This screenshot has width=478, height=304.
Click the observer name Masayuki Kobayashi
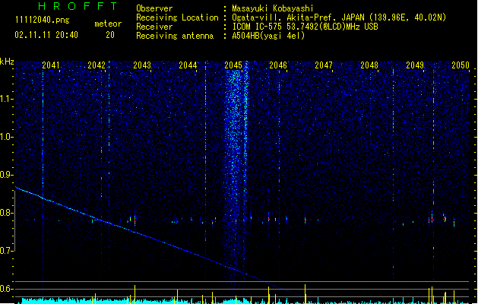coord(273,8)
